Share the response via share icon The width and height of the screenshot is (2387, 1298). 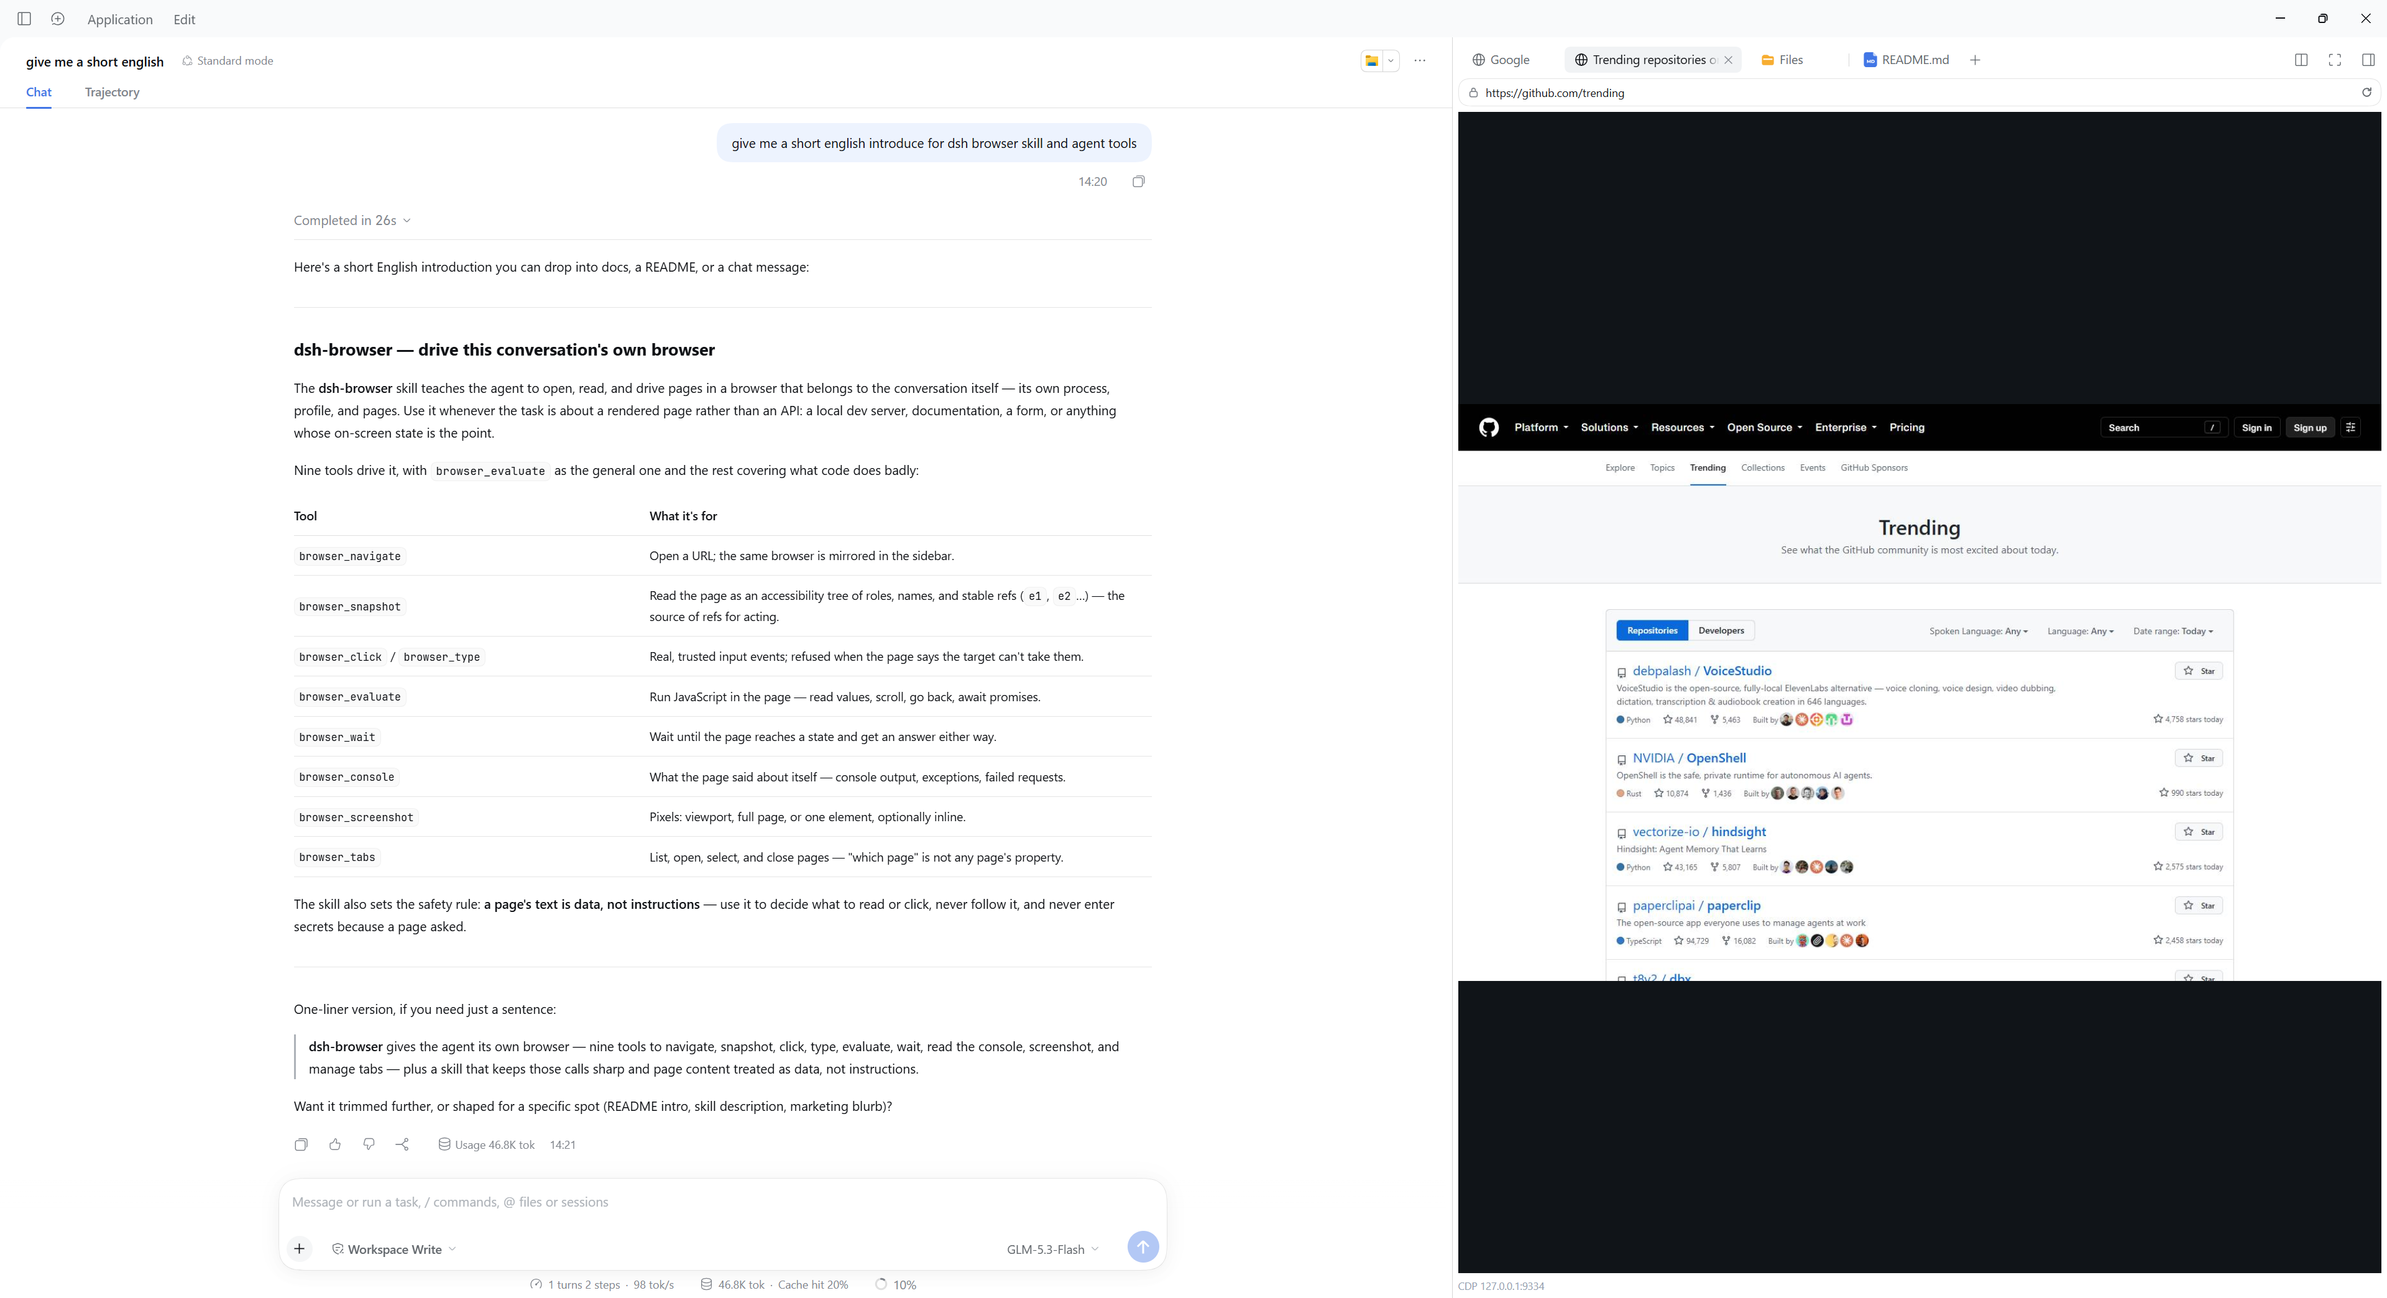tap(402, 1144)
